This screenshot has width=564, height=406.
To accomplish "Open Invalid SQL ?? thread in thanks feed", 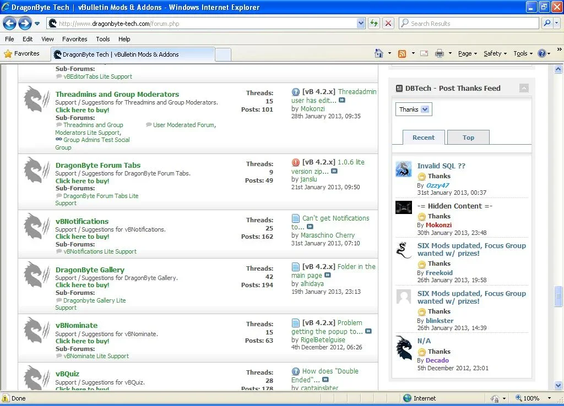I will (441, 166).
